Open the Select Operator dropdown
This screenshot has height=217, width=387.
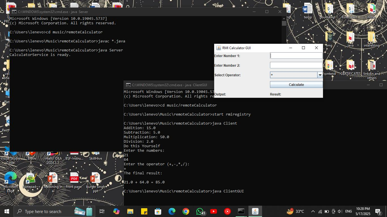point(320,75)
